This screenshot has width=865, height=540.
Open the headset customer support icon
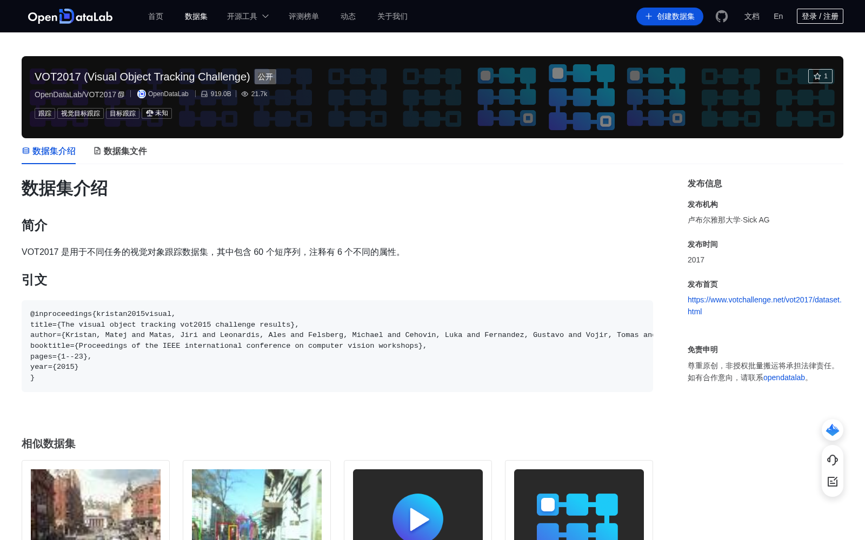point(833,460)
